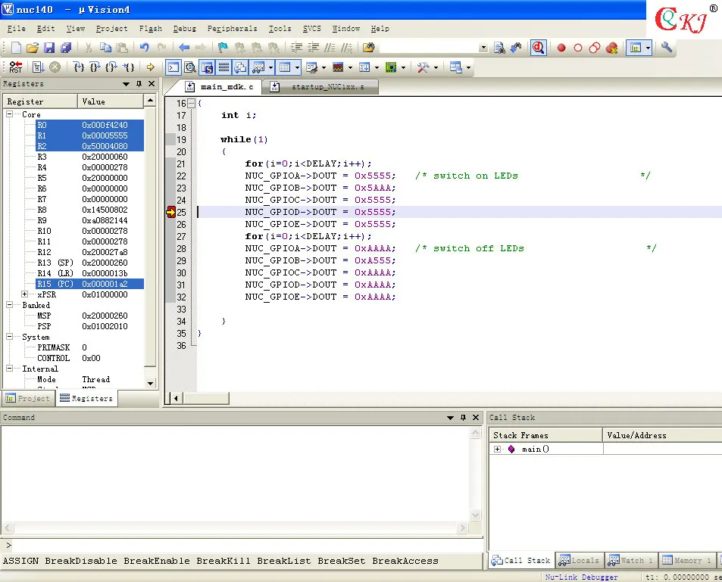
Task: Collapse the Core register group
Action: coord(9,114)
